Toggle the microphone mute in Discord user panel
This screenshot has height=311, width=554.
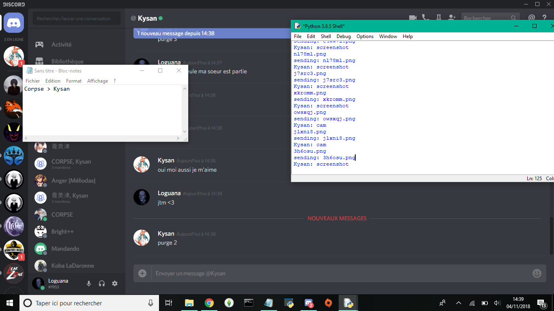tap(89, 283)
